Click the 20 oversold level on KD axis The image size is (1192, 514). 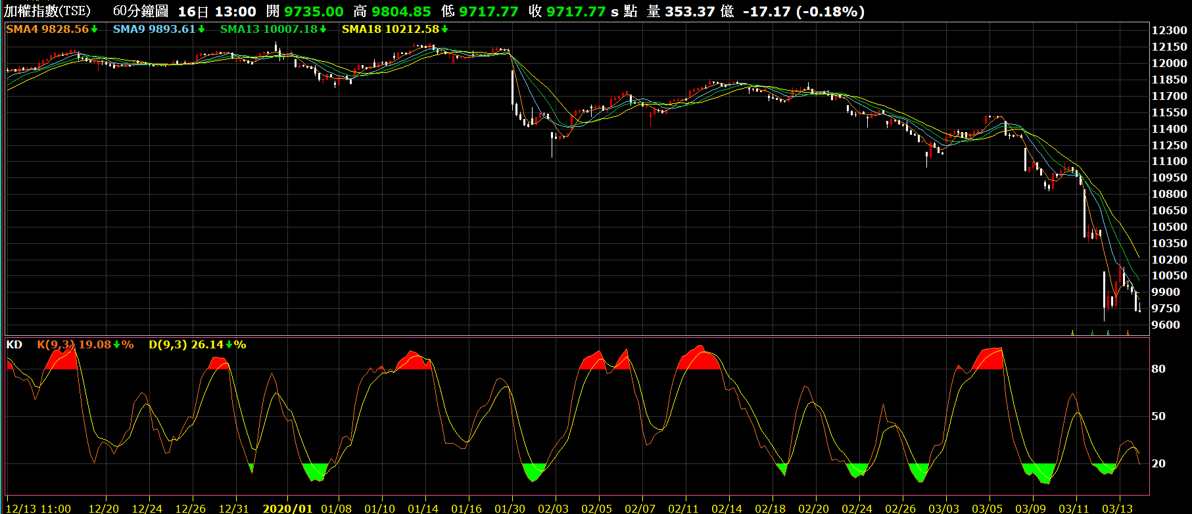pyautogui.click(x=1158, y=464)
